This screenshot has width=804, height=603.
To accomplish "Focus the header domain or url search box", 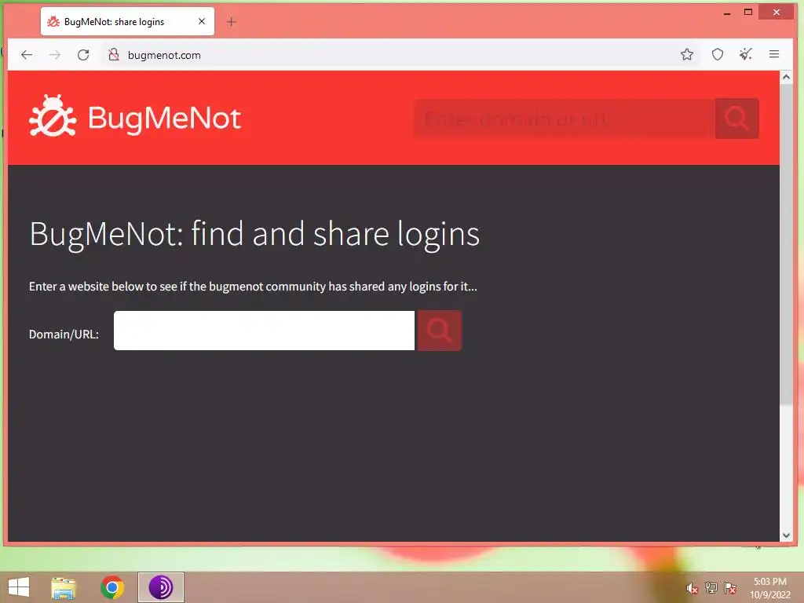I will click(x=565, y=119).
